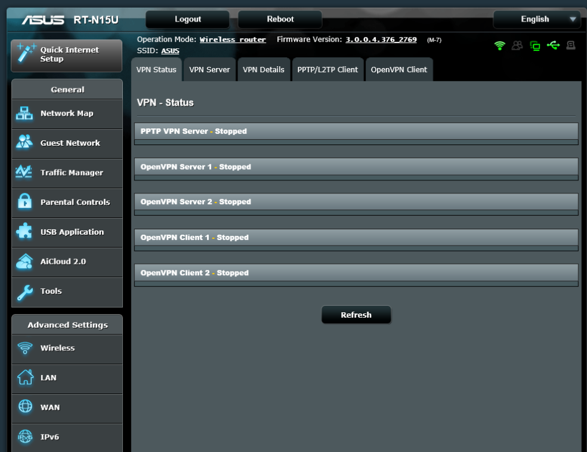Click the ASUS logo

pos(43,20)
